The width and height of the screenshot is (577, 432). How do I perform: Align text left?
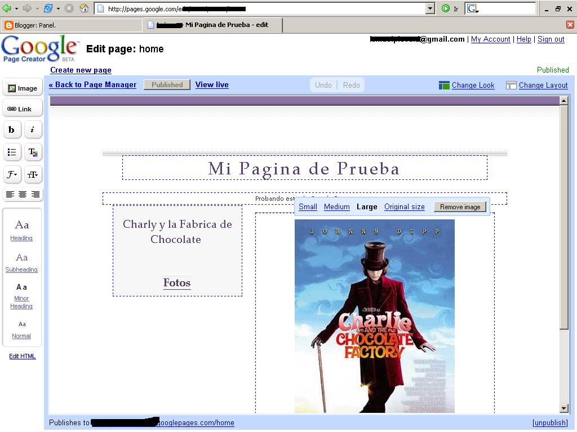coord(10,194)
